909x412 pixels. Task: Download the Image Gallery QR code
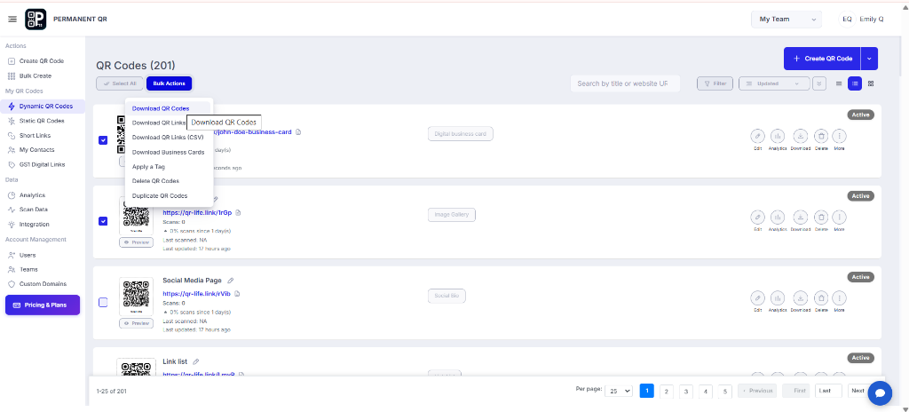pyautogui.click(x=800, y=217)
